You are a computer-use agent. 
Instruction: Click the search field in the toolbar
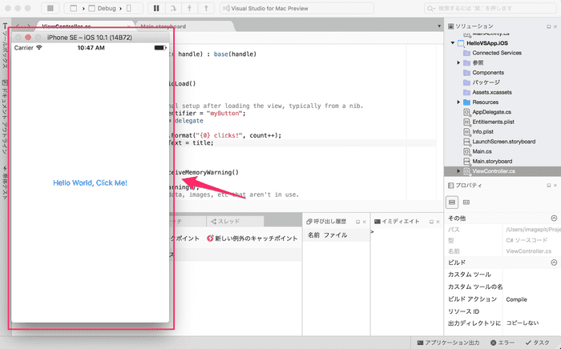(498, 8)
